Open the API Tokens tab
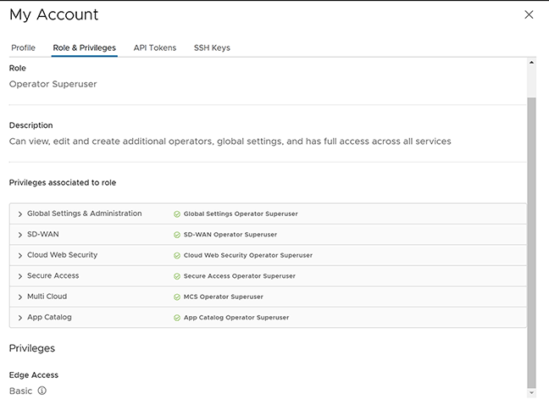 (155, 47)
